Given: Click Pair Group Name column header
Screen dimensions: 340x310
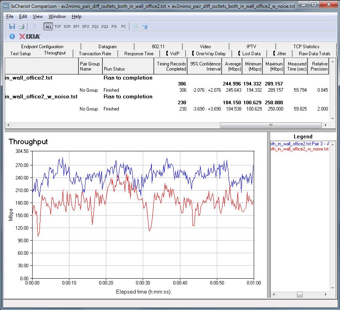Looking at the screenshot, I should click(x=90, y=66).
